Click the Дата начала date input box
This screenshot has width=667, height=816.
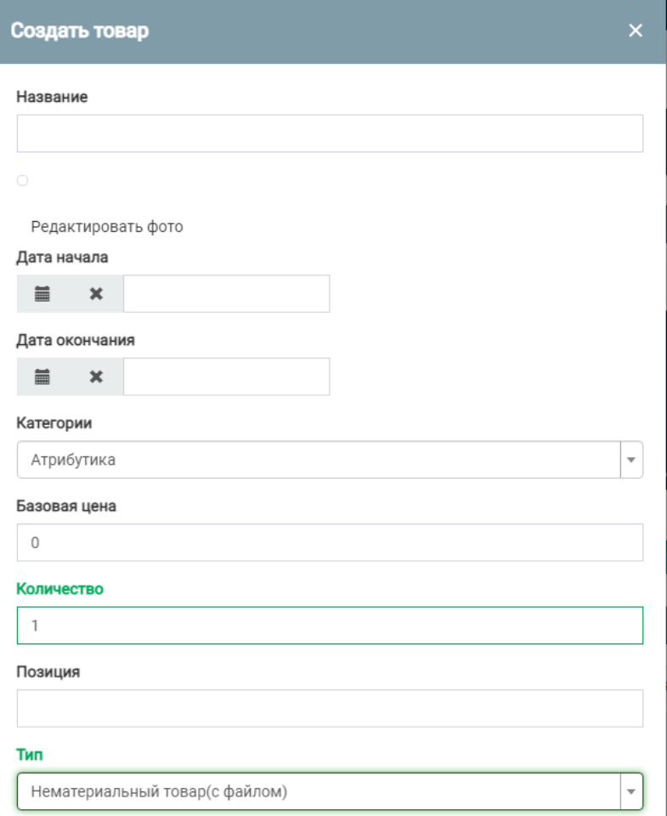(226, 294)
